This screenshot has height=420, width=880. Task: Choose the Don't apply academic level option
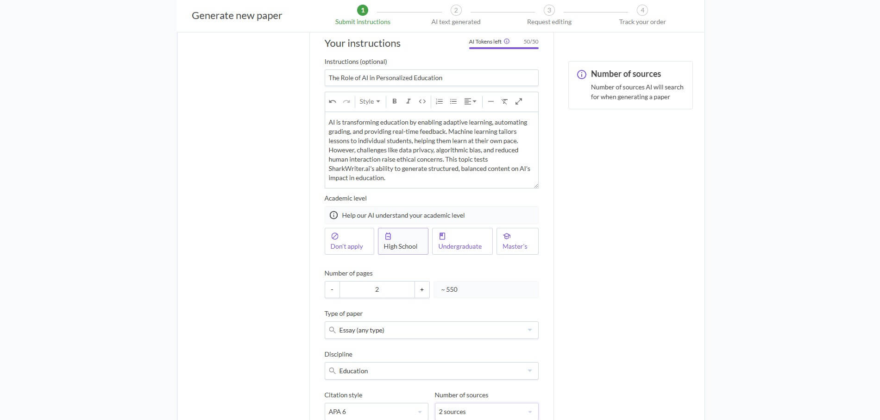click(x=349, y=241)
